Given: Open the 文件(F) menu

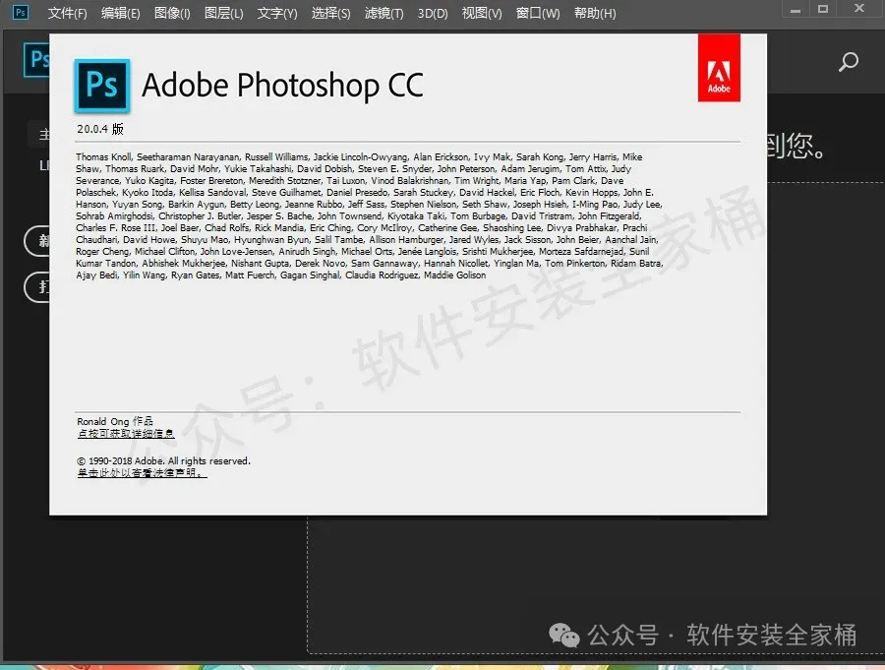Looking at the screenshot, I should 67,13.
